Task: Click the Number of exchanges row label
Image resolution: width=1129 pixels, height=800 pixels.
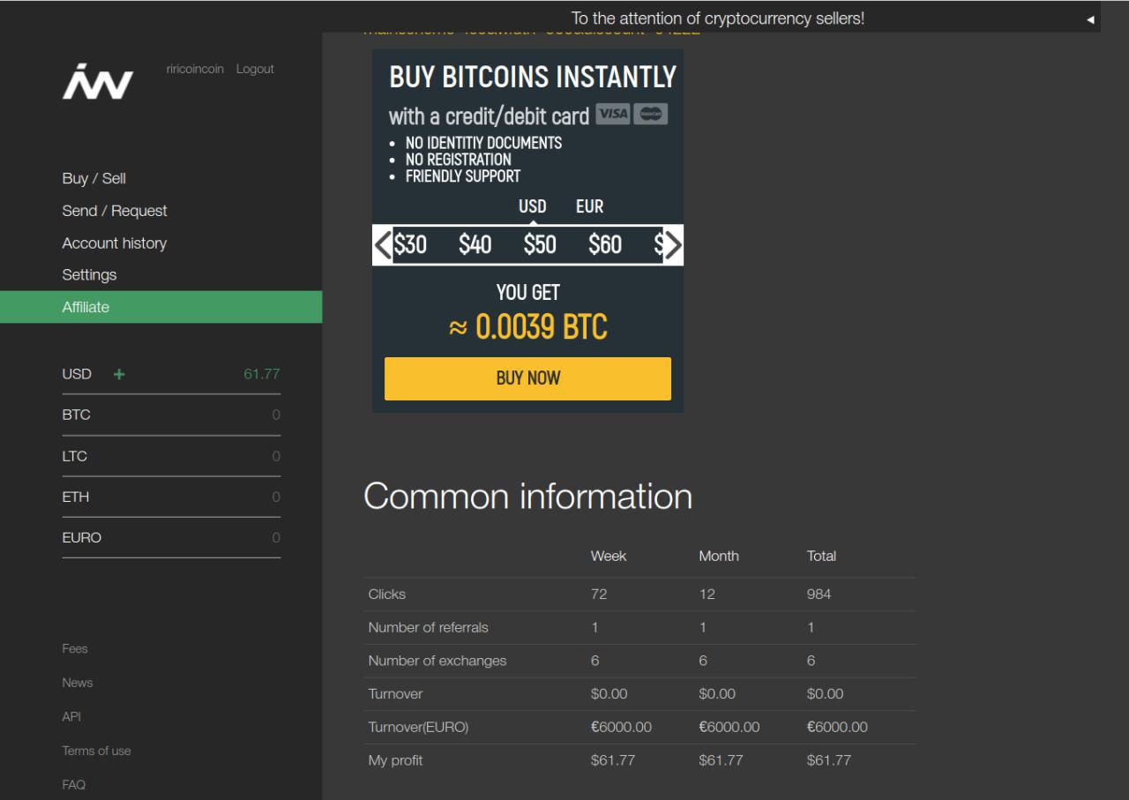Action: coord(437,661)
